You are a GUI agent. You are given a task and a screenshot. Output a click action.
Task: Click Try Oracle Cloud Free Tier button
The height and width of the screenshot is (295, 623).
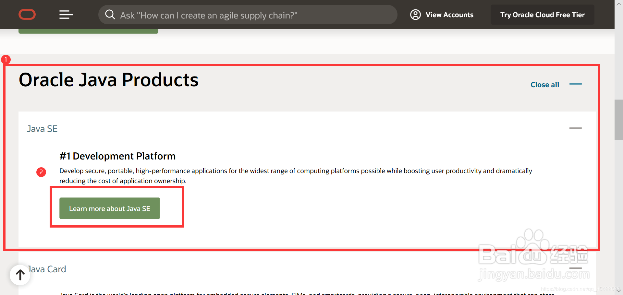coord(542,15)
